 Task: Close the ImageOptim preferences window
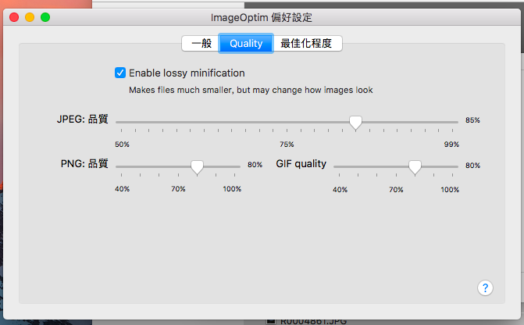coord(14,17)
